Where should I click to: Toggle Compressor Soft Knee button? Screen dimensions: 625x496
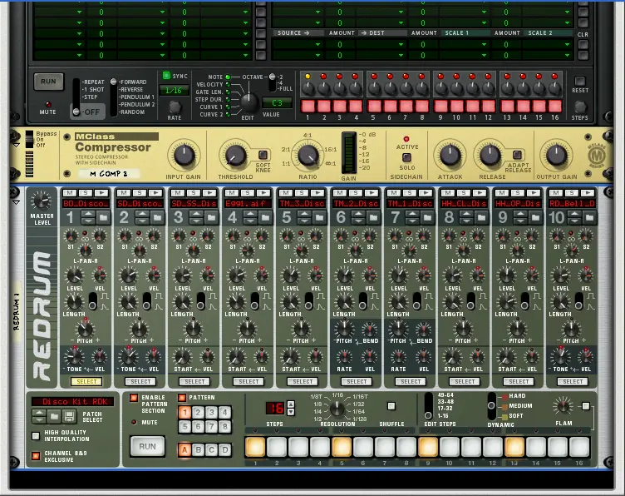(x=263, y=155)
